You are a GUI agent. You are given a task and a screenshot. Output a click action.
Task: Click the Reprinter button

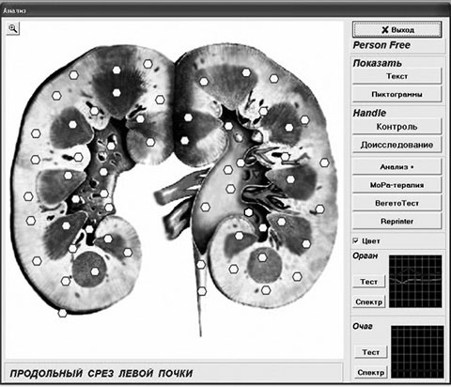pyautogui.click(x=397, y=222)
